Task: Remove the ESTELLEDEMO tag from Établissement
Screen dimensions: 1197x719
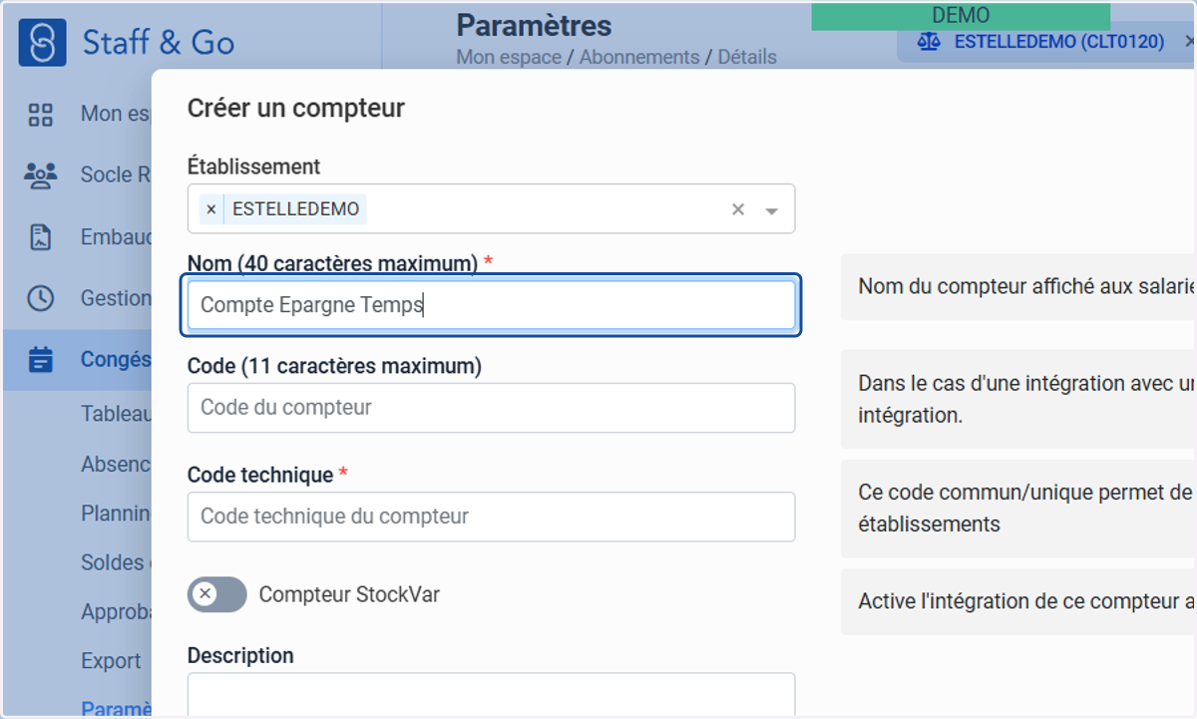Action: click(210, 209)
